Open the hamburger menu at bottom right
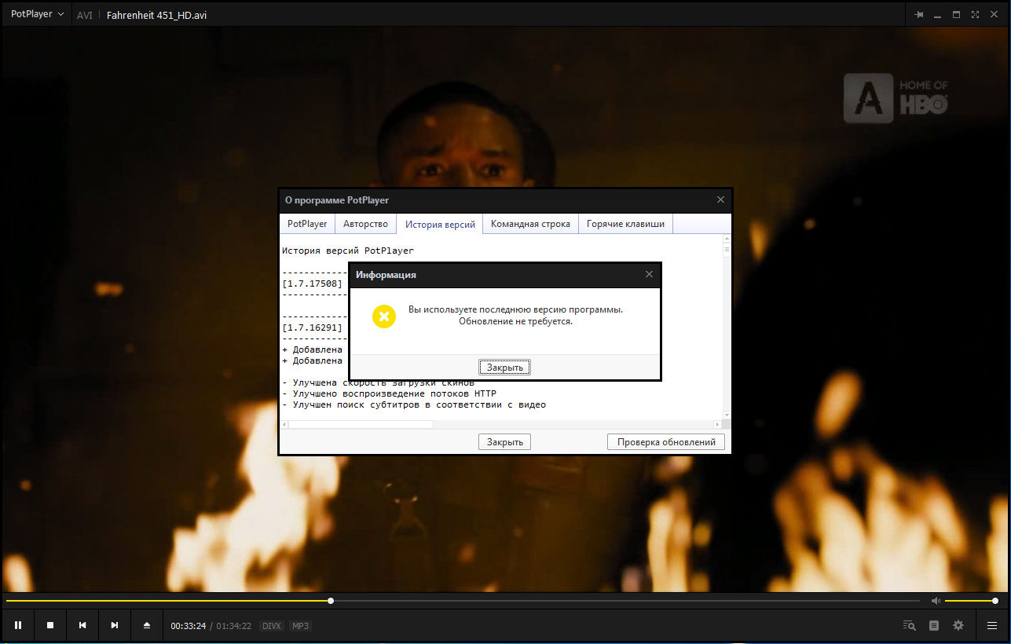This screenshot has width=1011, height=644. [x=992, y=626]
